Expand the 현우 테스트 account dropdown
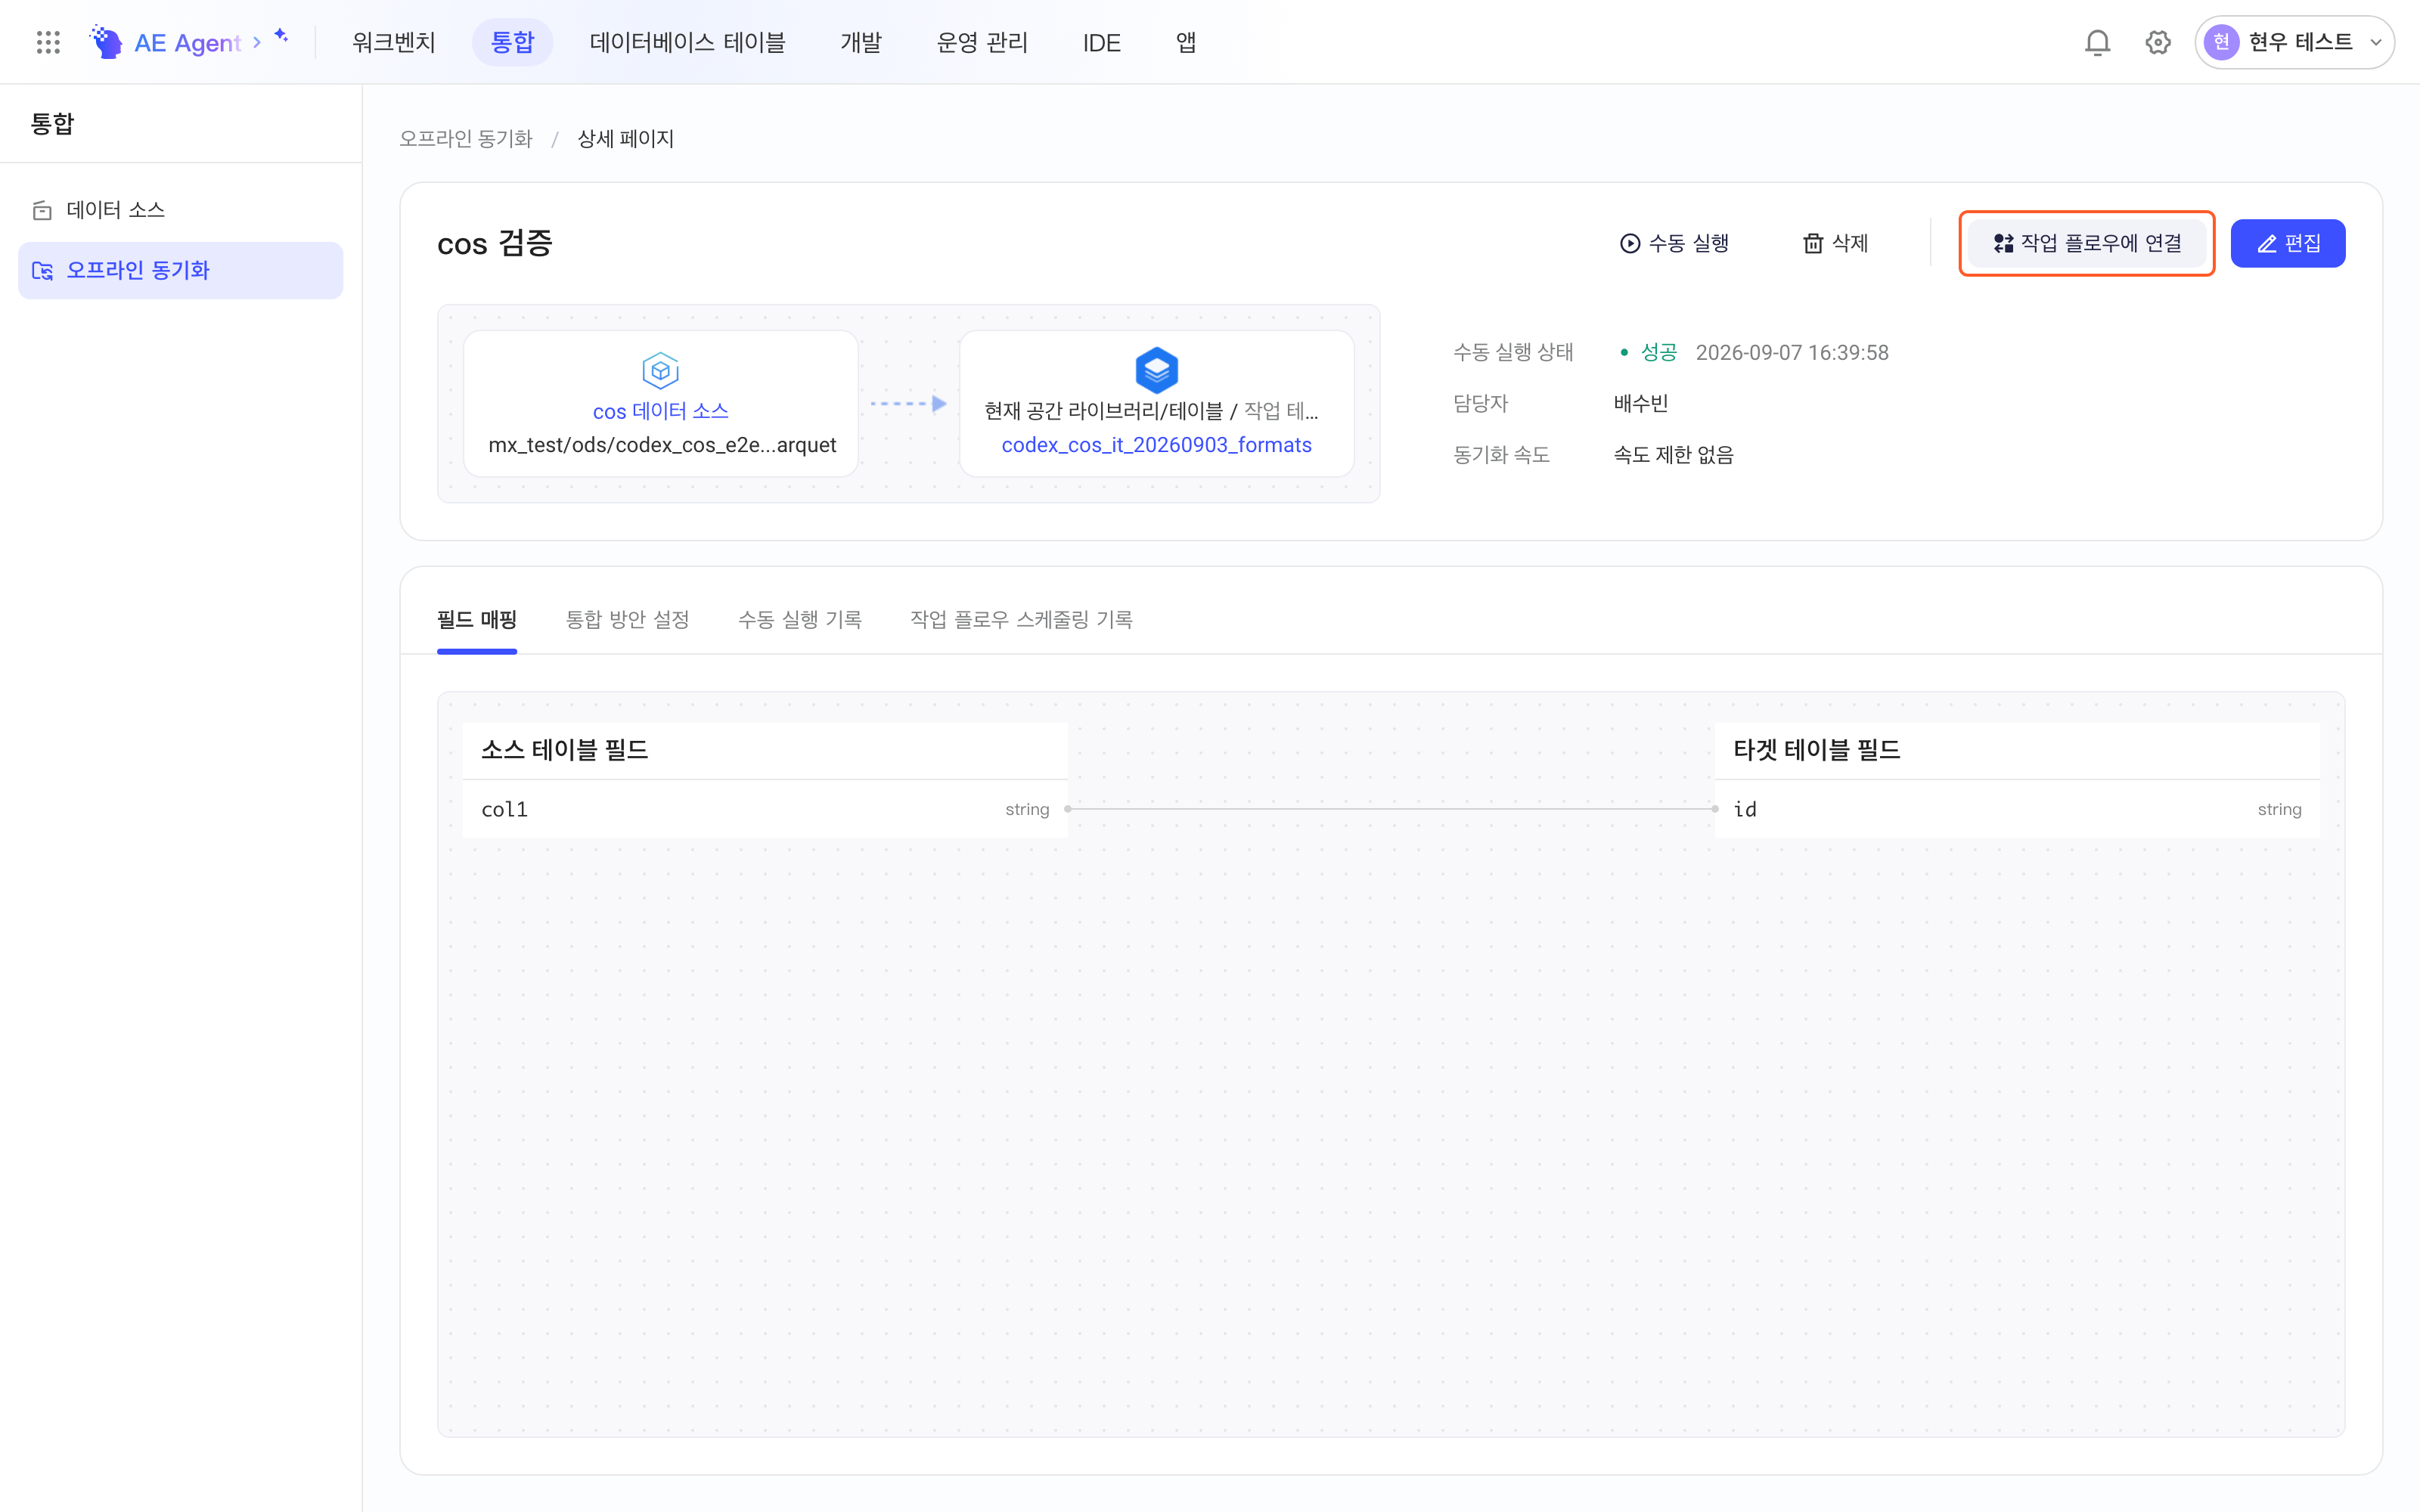2420x1512 pixels. click(x=2376, y=42)
